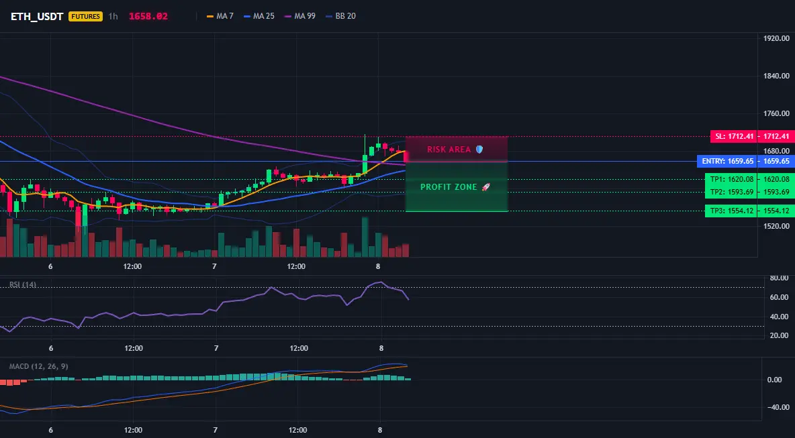Click the 1680.00 price axis value
Image resolution: width=795 pixels, height=438 pixels.
point(776,151)
